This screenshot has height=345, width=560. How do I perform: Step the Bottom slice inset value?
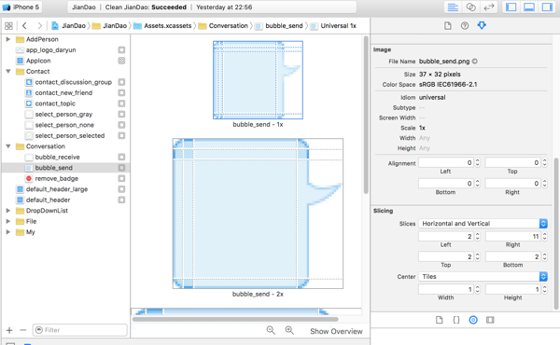545,256
